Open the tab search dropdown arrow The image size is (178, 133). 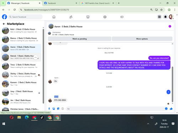(x=3, y=3)
